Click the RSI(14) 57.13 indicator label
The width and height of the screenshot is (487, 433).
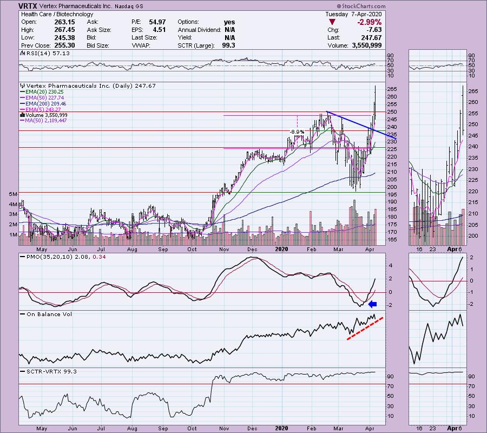tap(48, 53)
